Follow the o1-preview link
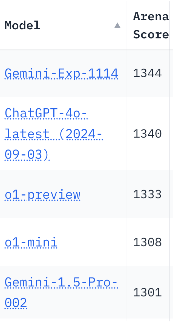 coord(42,194)
